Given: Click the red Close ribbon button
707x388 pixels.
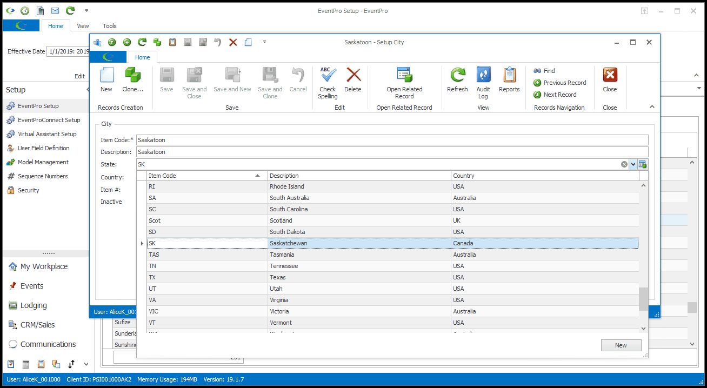Looking at the screenshot, I should [610, 80].
